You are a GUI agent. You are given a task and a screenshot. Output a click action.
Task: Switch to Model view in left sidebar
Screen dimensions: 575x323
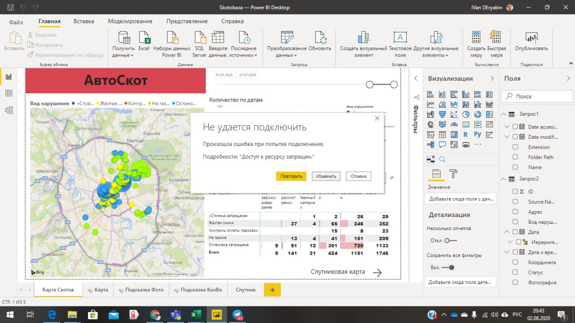tap(9, 110)
